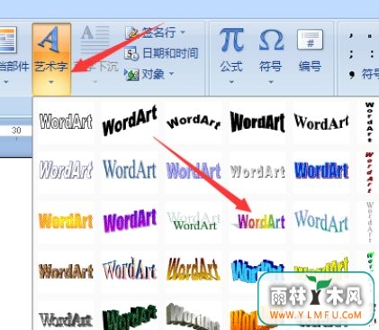Select the gray stone 3D WordArt style
The image size is (379, 330).
(193, 316)
